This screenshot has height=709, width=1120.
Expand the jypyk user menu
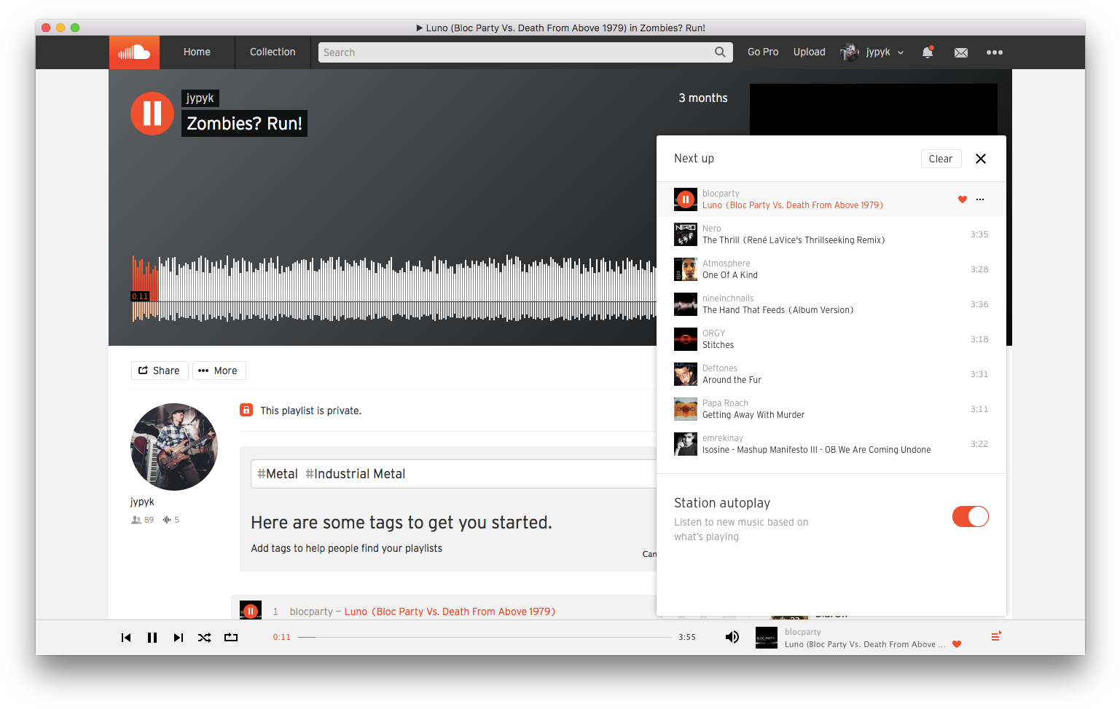pos(872,52)
